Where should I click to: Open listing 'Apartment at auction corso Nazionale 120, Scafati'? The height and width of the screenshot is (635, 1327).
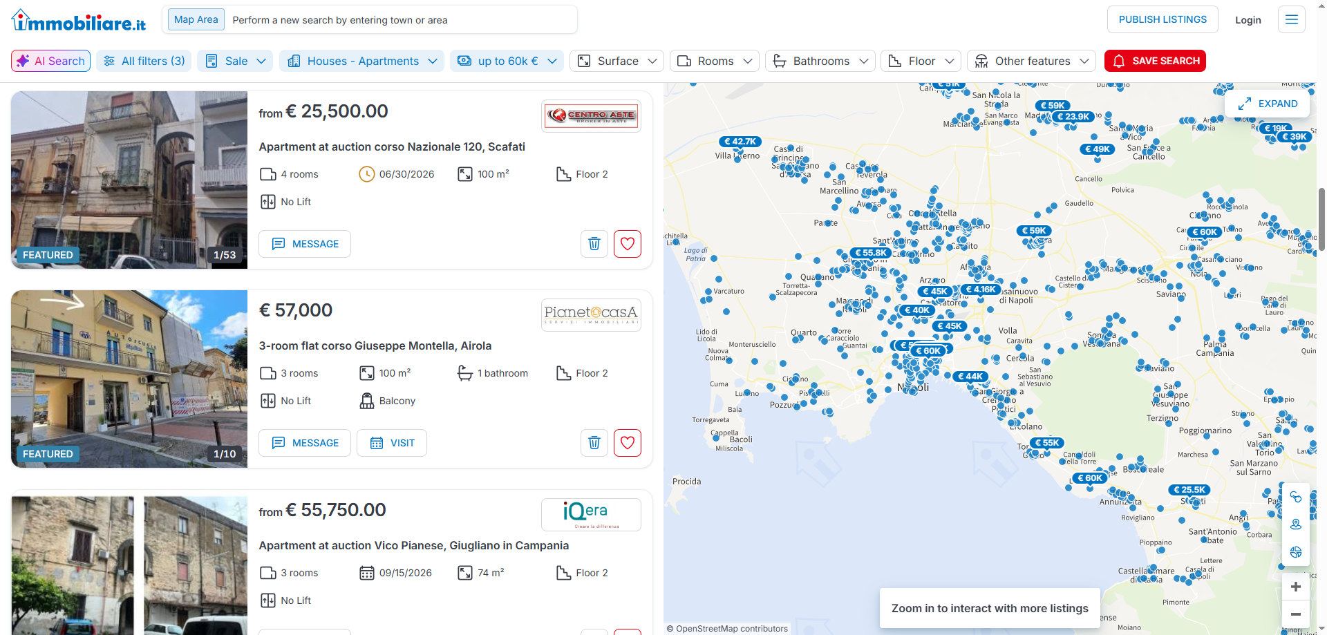392,146
